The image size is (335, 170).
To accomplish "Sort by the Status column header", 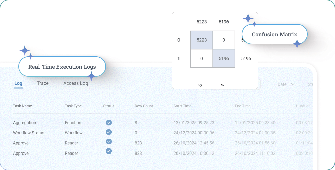I will pos(109,106).
